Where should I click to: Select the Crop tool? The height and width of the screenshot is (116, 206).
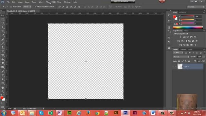3,31
